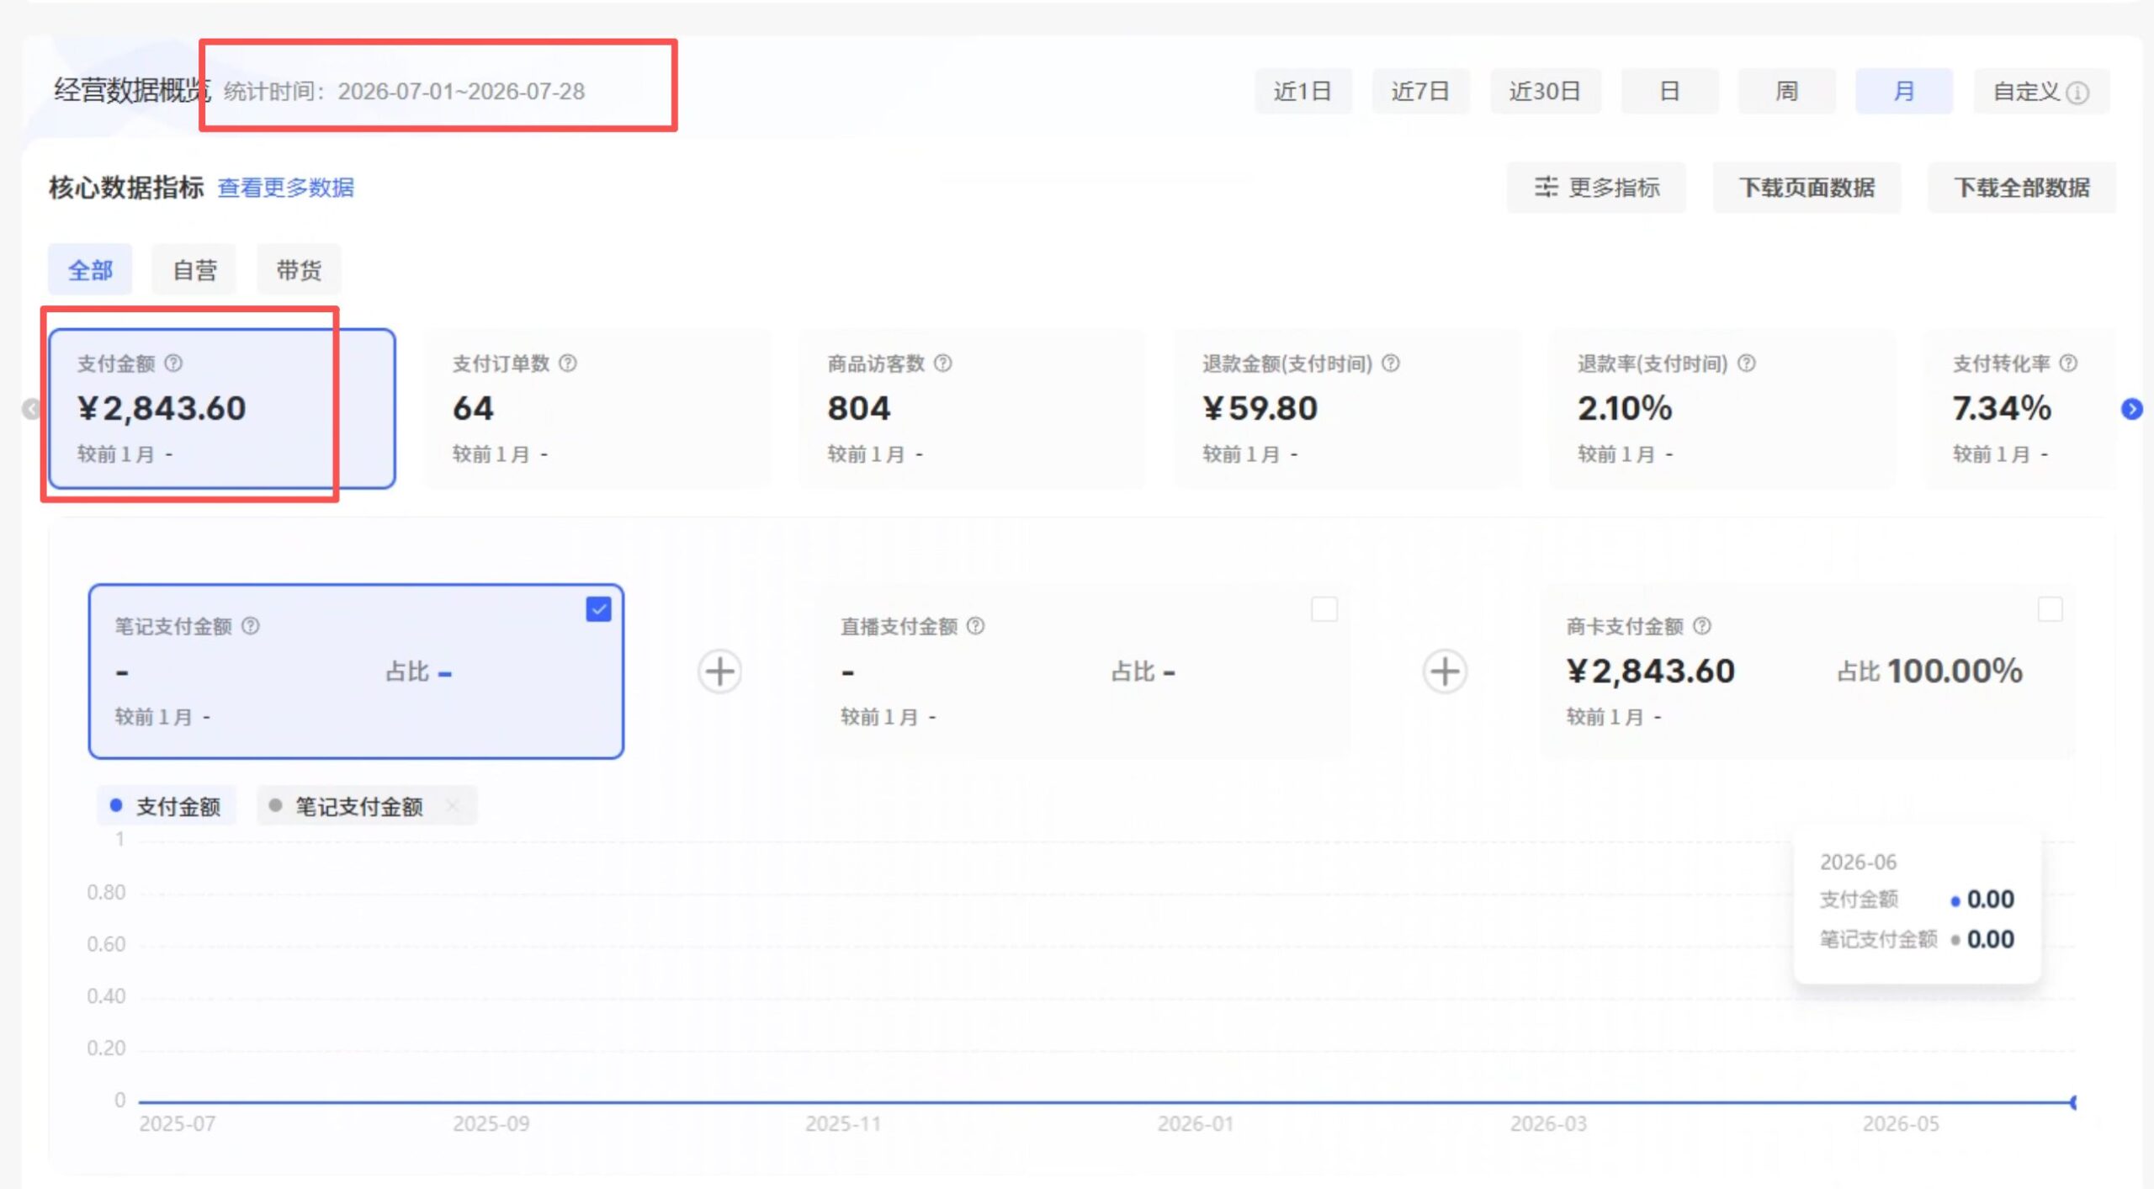Select the 退款率(支付时间) card
The image size is (2154, 1189).
click(1723, 409)
